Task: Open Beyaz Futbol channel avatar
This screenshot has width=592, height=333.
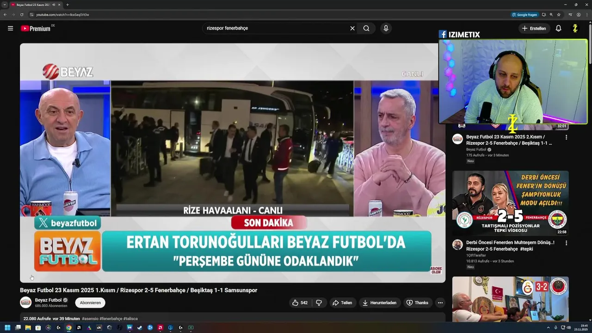Action: (26, 302)
